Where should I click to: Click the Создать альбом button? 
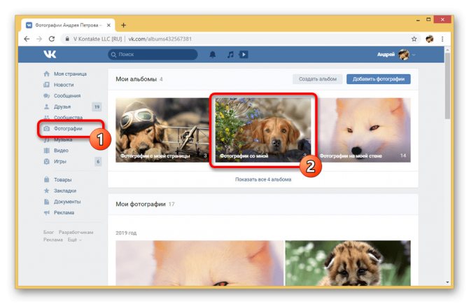tap(318, 79)
